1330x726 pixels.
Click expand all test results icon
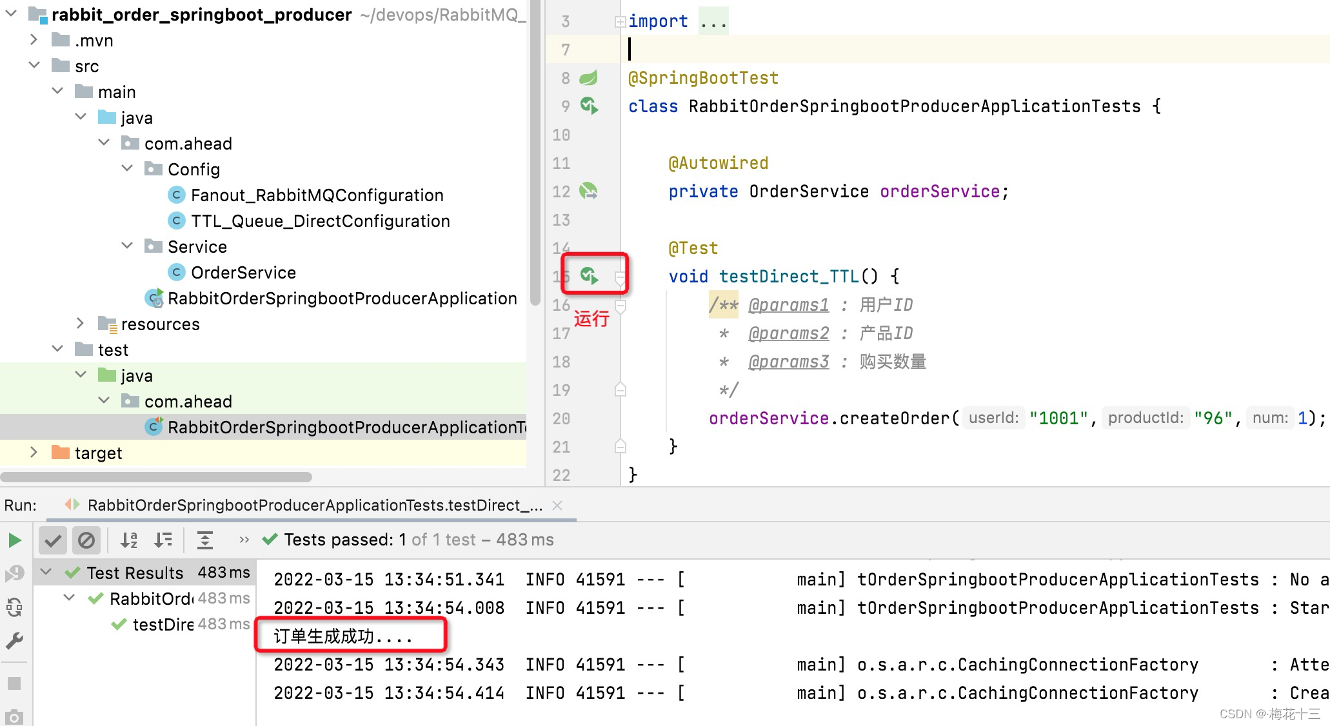(x=205, y=540)
